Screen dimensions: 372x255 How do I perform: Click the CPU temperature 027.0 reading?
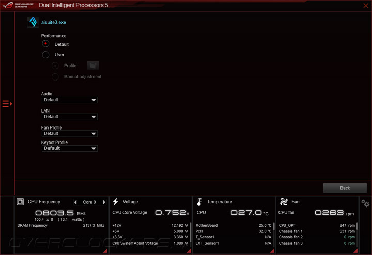(x=250, y=213)
